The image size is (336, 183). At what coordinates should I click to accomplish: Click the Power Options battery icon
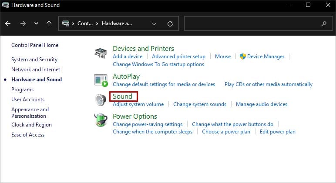coord(101,120)
